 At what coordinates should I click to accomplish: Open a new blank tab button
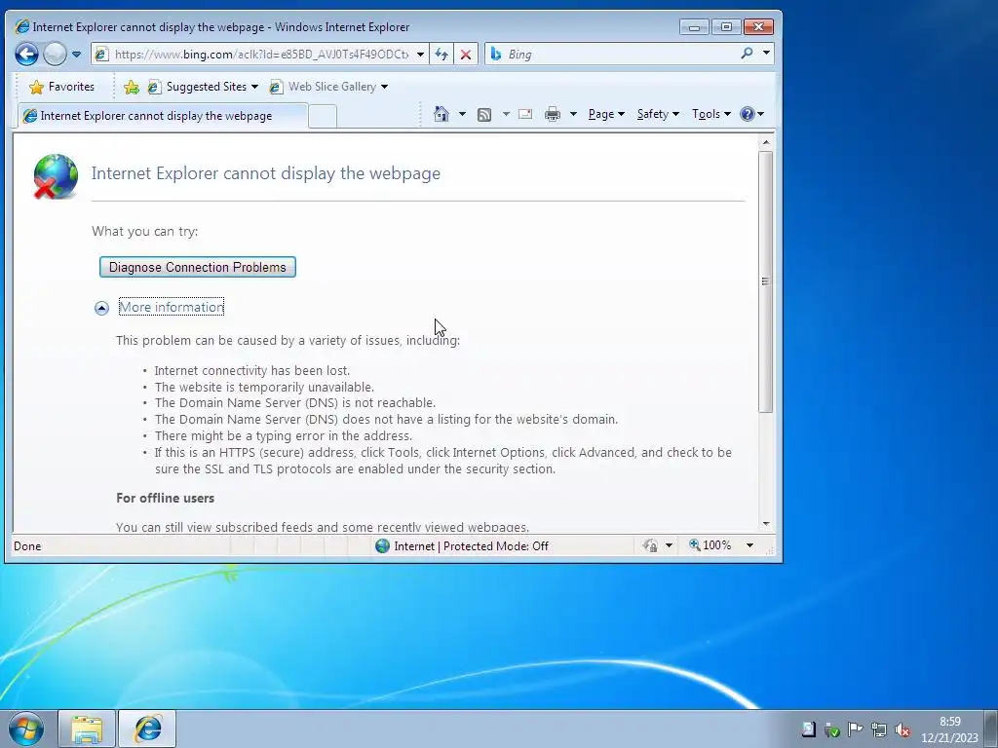pyautogui.click(x=323, y=117)
